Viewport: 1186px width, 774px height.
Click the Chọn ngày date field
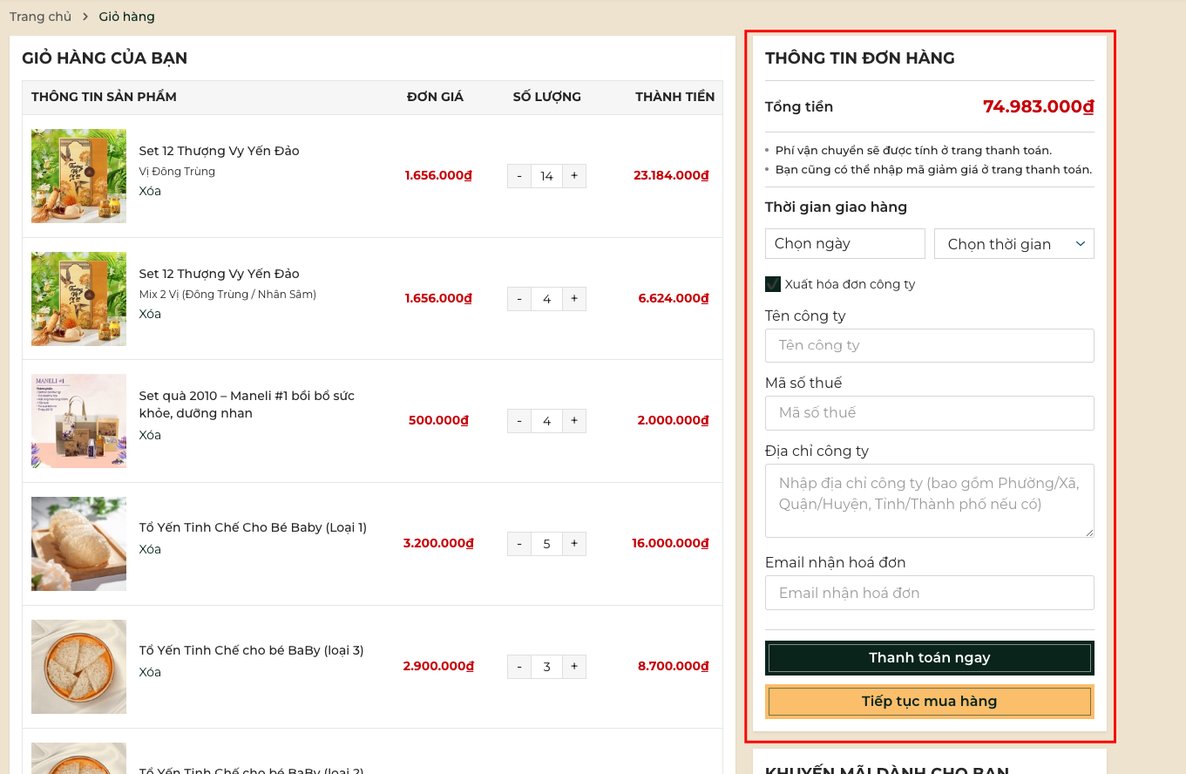(844, 244)
